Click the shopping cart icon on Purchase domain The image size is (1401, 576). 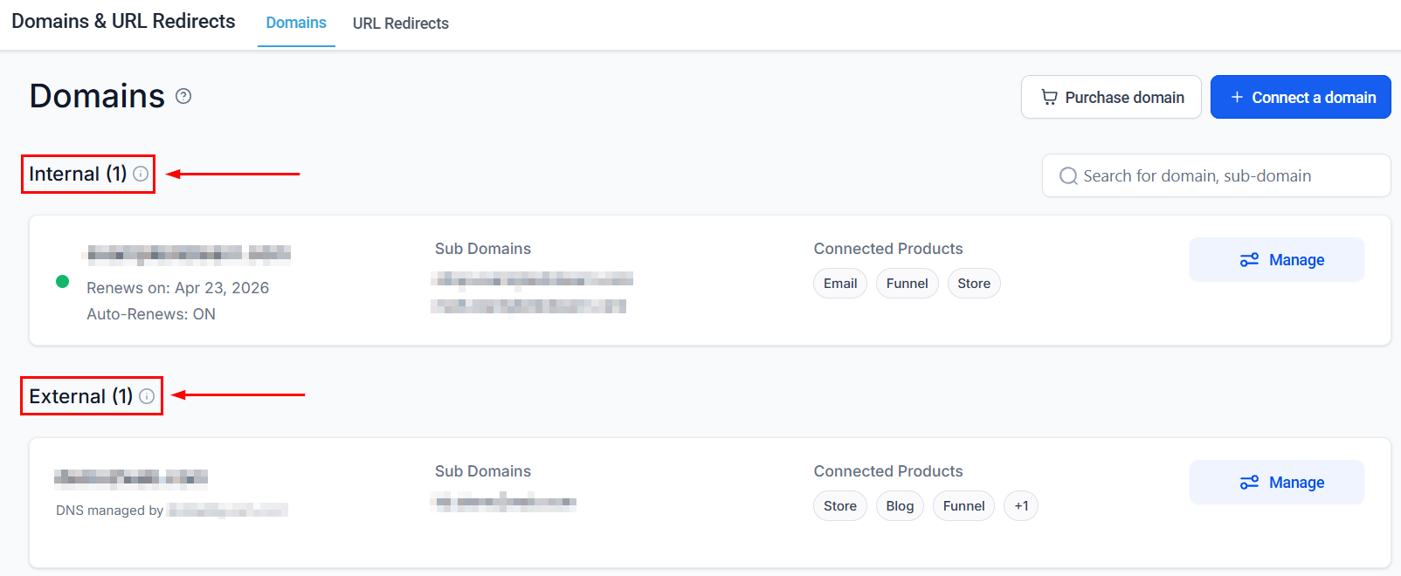(x=1049, y=97)
